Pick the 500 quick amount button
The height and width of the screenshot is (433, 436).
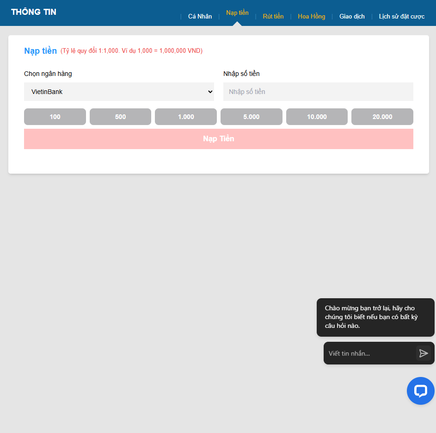(120, 117)
